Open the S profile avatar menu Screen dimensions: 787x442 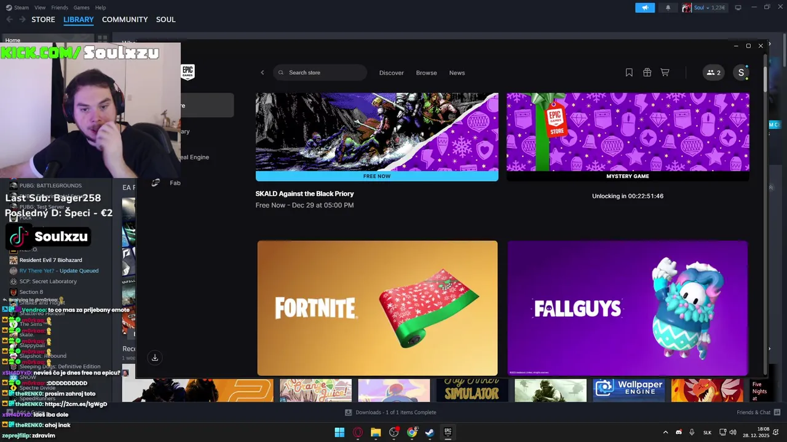coord(741,72)
